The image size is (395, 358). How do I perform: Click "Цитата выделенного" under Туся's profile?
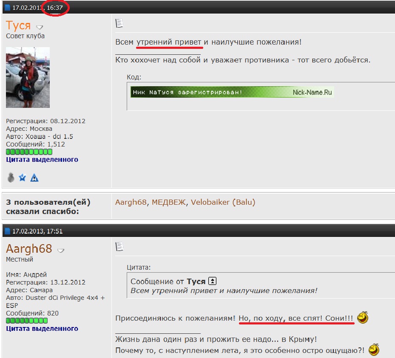[42, 160]
